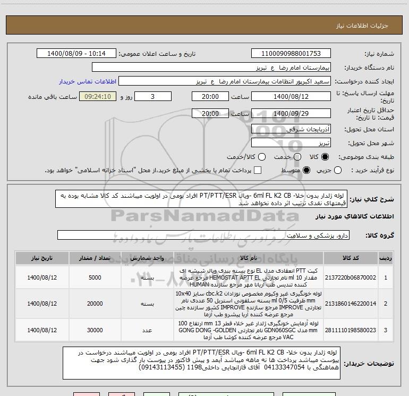Click item code 2137220b06870002
The height and width of the screenshot is (396, 409).
coord(351,277)
